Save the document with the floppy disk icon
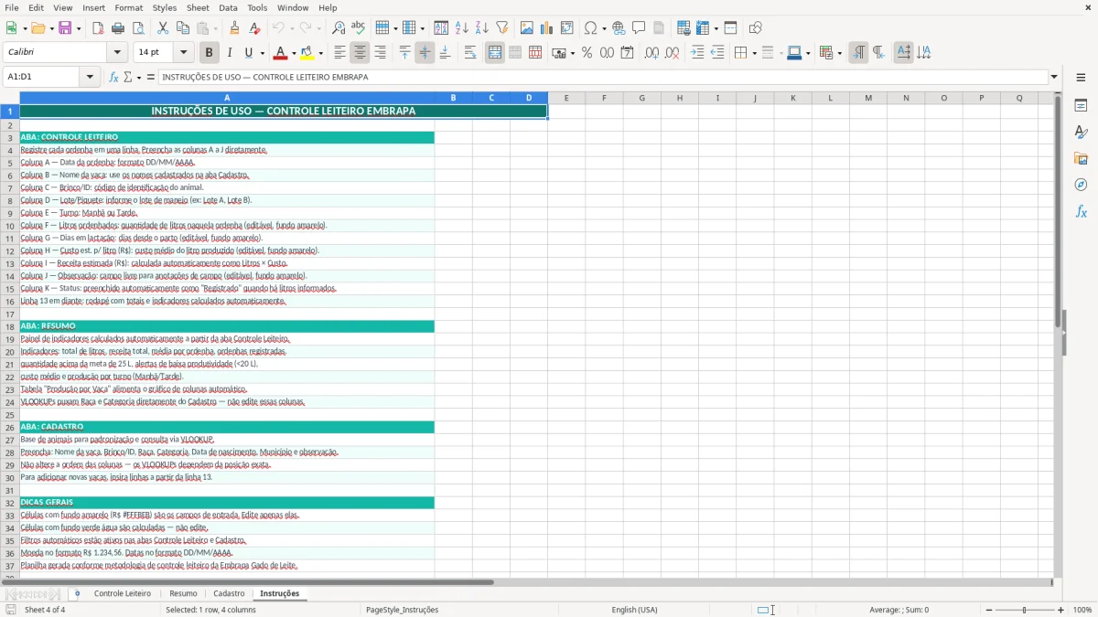1098x617 pixels. [65, 28]
